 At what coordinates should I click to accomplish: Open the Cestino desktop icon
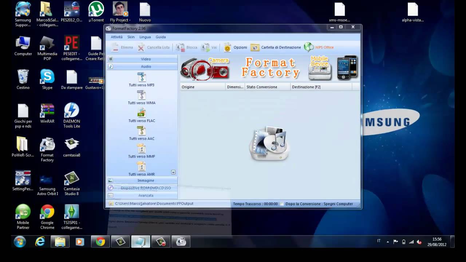(23, 79)
